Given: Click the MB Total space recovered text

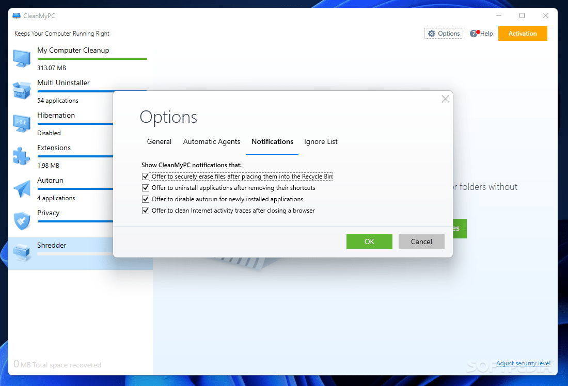Looking at the screenshot, I should pyautogui.click(x=61, y=365).
